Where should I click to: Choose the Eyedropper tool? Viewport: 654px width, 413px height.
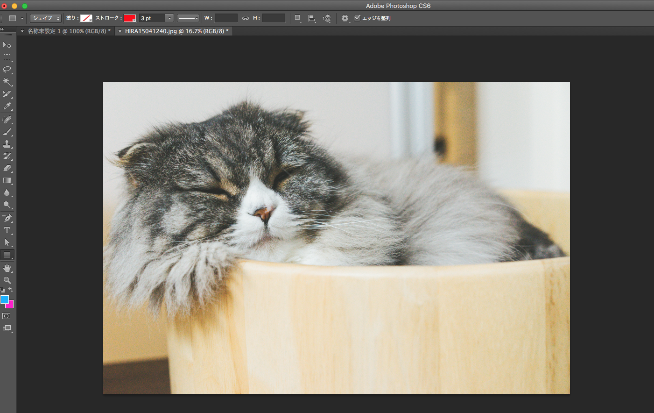(x=7, y=107)
